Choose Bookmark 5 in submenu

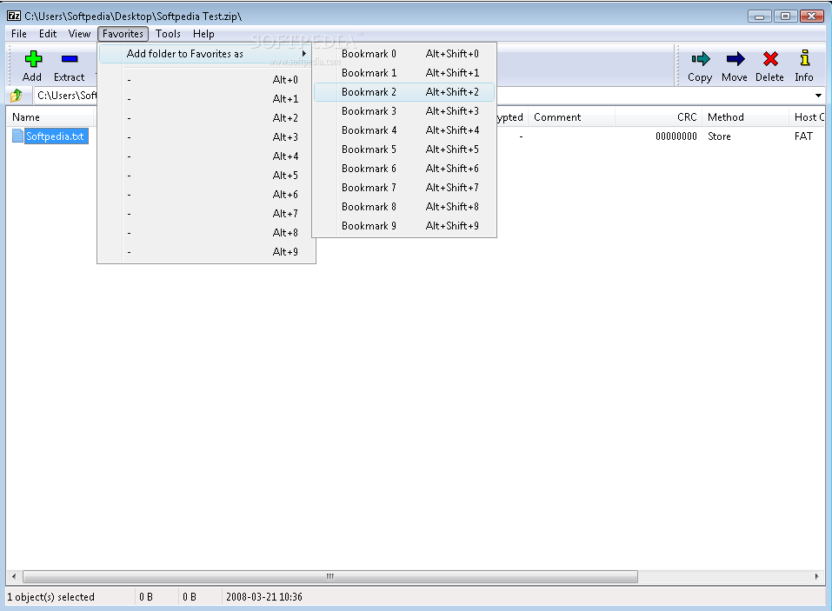point(404,149)
